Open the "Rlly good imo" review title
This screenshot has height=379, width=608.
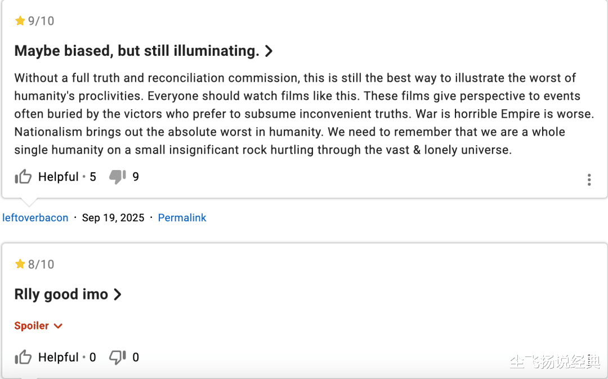61,295
